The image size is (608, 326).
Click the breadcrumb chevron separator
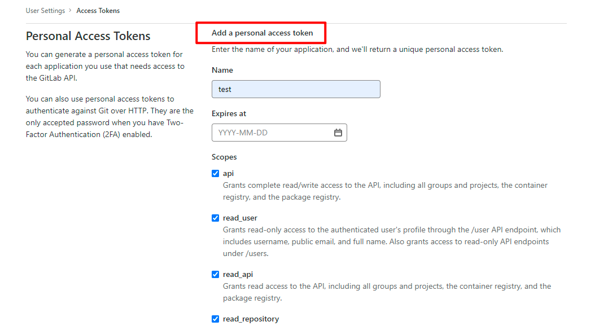(x=71, y=11)
